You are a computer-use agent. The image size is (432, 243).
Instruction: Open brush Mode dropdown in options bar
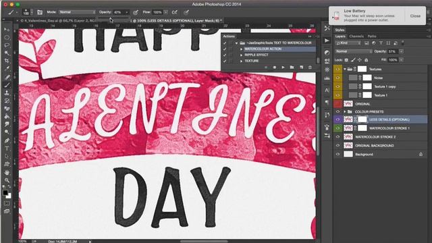(x=77, y=12)
